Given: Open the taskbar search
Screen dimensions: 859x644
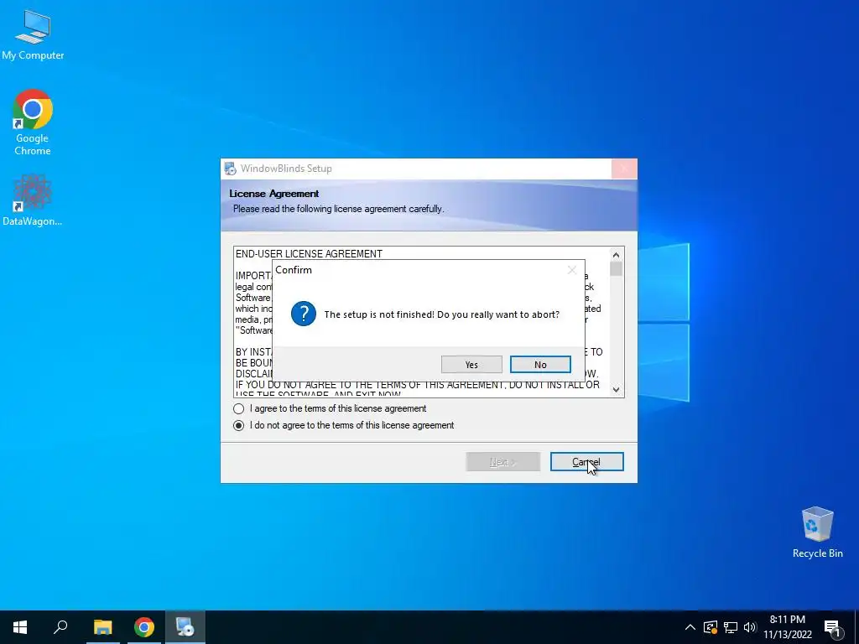Looking at the screenshot, I should coord(60,627).
